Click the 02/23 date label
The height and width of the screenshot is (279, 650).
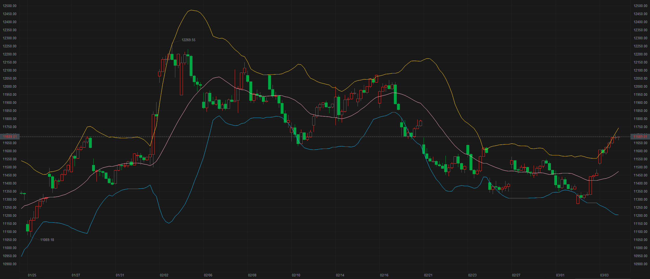coord(472,275)
